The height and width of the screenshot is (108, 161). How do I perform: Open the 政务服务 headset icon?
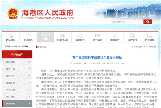coord(80,36)
